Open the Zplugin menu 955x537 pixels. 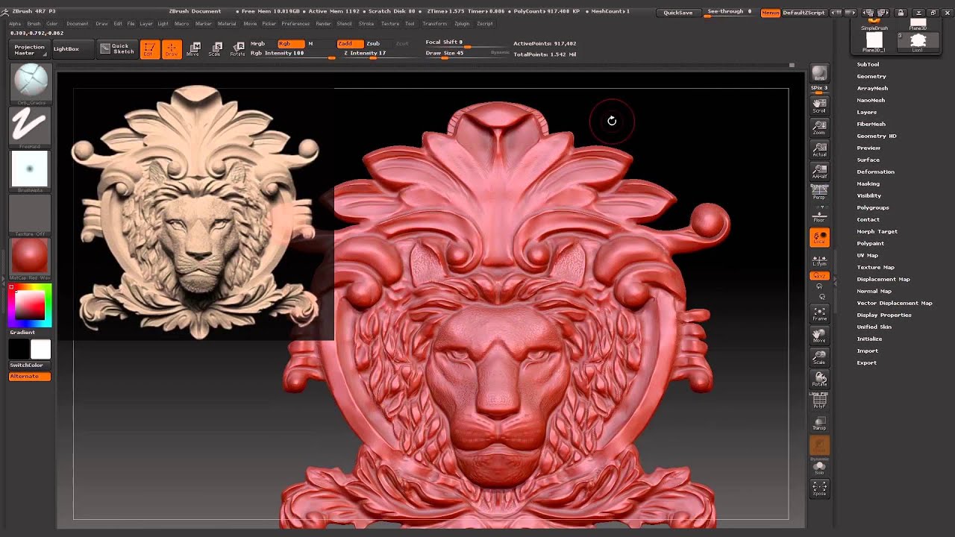coord(462,24)
